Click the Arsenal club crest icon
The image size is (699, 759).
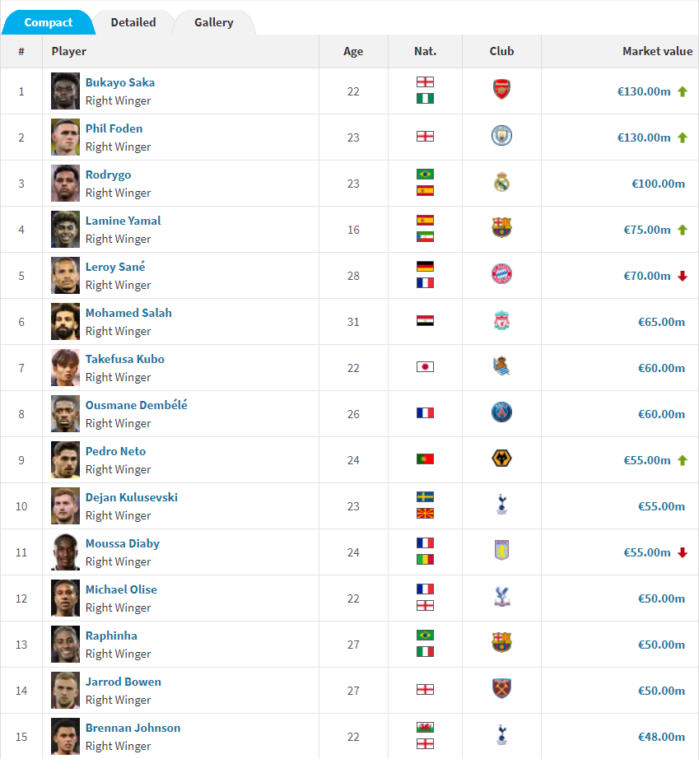(501, 91)
